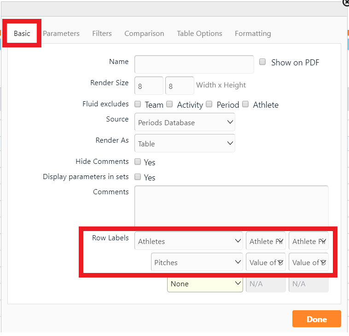The image size is (349, 336).
Task: Open the Table Options tab
Action: click(x=199, y=34)
